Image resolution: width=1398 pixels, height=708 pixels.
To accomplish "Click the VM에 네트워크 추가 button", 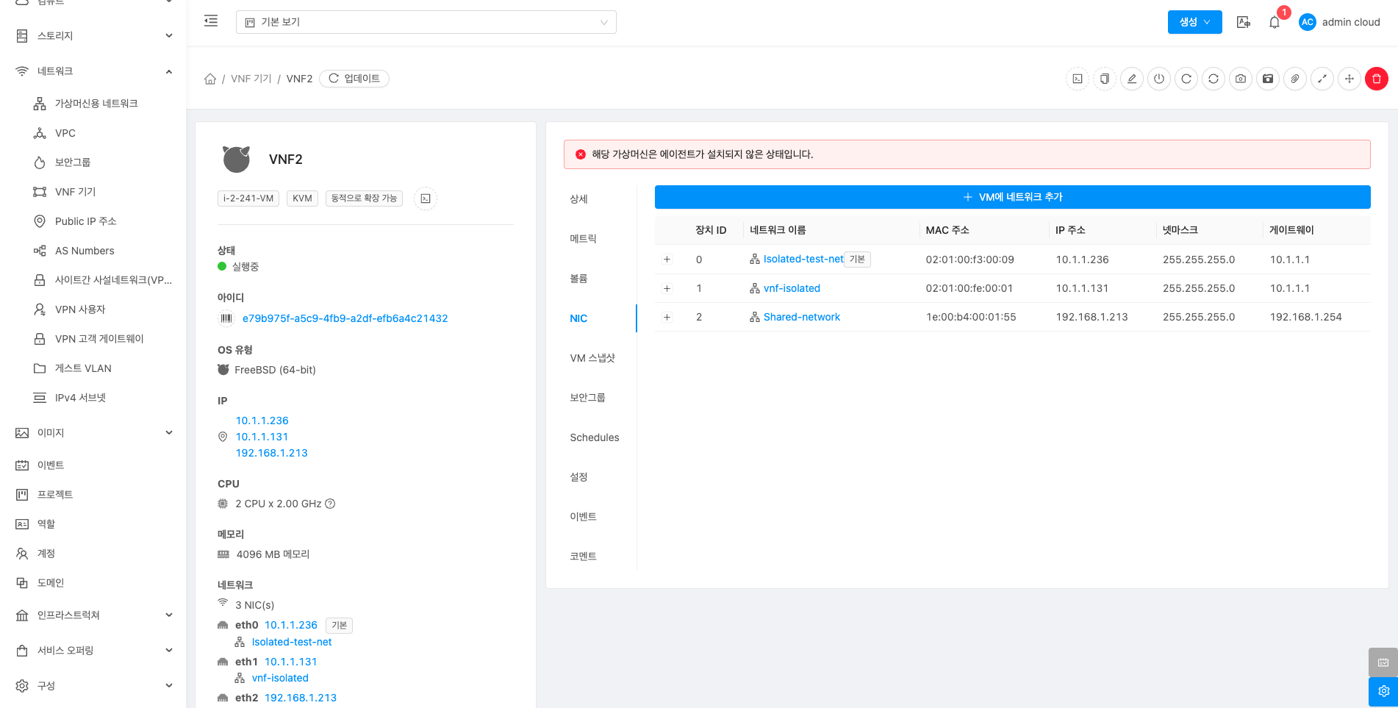I will pyautogui.click(x=1012, y=197).
